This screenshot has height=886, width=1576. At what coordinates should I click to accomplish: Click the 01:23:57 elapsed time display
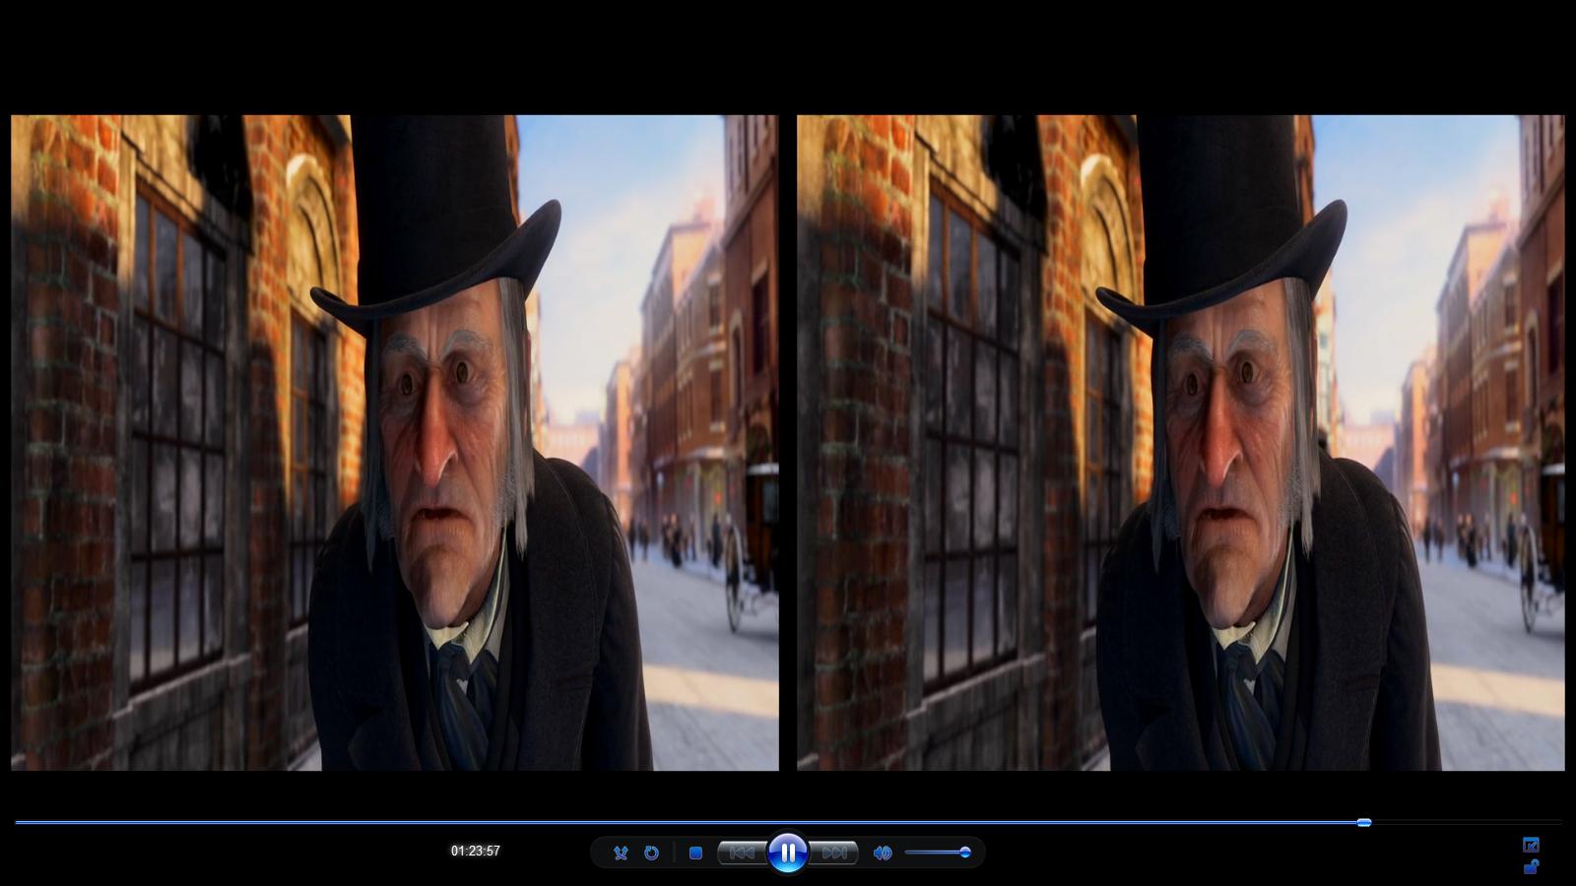476,851
